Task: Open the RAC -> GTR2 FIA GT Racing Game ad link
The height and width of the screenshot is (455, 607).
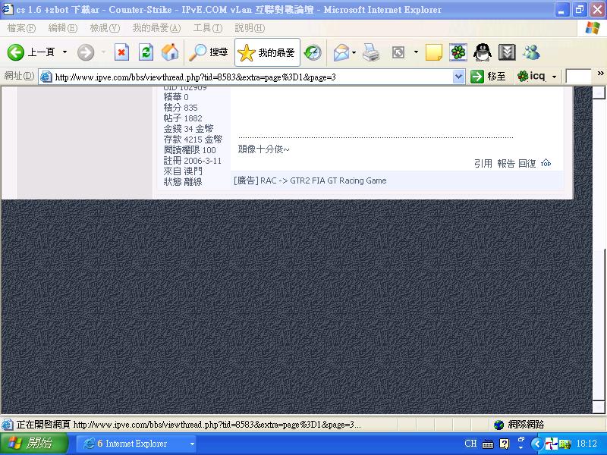Action: pos(323,180)
